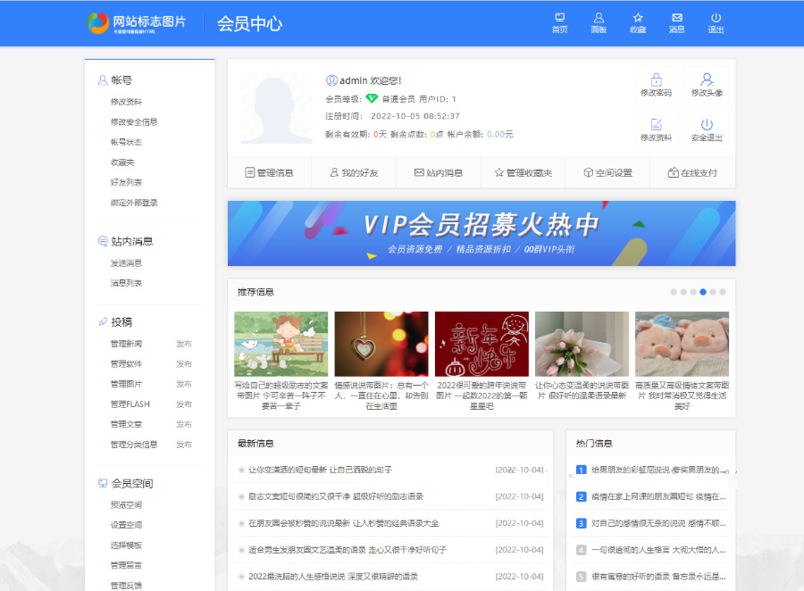Click 修改安全信息 in the sidebar
The width and height of the screenshot is (804, 591).
click(x=134, y=122)
